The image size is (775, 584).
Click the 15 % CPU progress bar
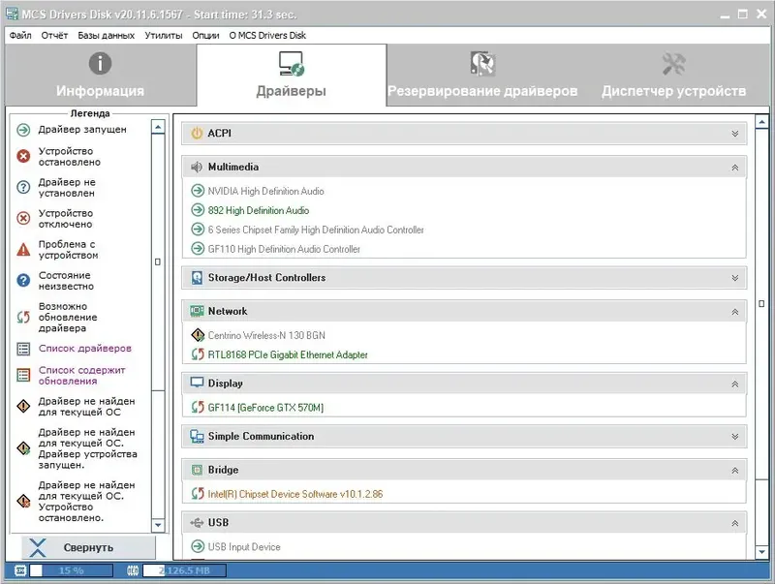(x=71, y=570)
